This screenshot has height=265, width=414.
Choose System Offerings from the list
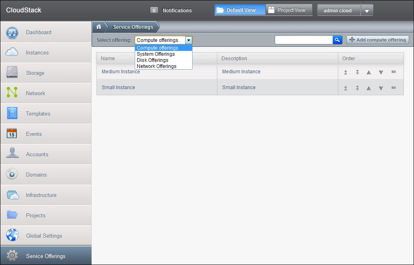[156, 54]
